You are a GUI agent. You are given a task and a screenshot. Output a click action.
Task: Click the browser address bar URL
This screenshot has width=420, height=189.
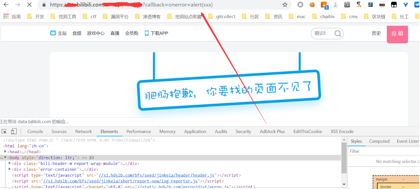click(x=131, y=5)
